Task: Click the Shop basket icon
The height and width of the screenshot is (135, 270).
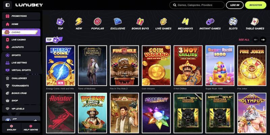Action: (7, 101)
